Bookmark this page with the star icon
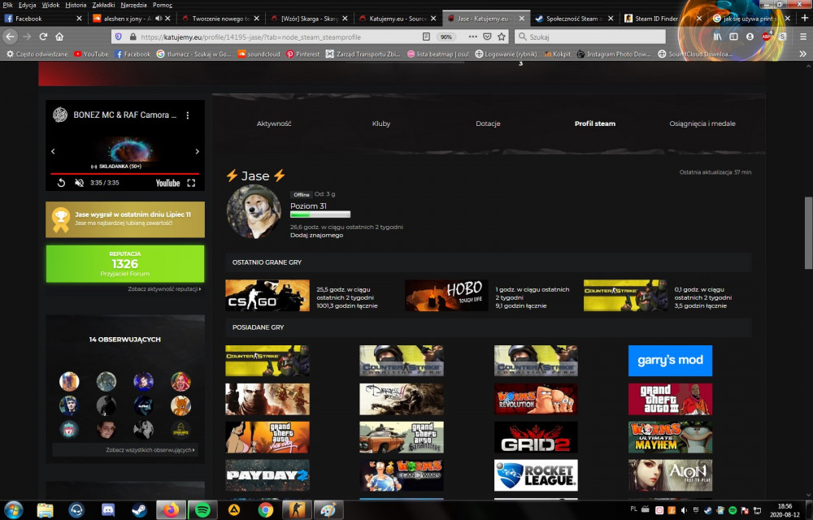Viewport: 813px width, 520px height. click(502, 37)
